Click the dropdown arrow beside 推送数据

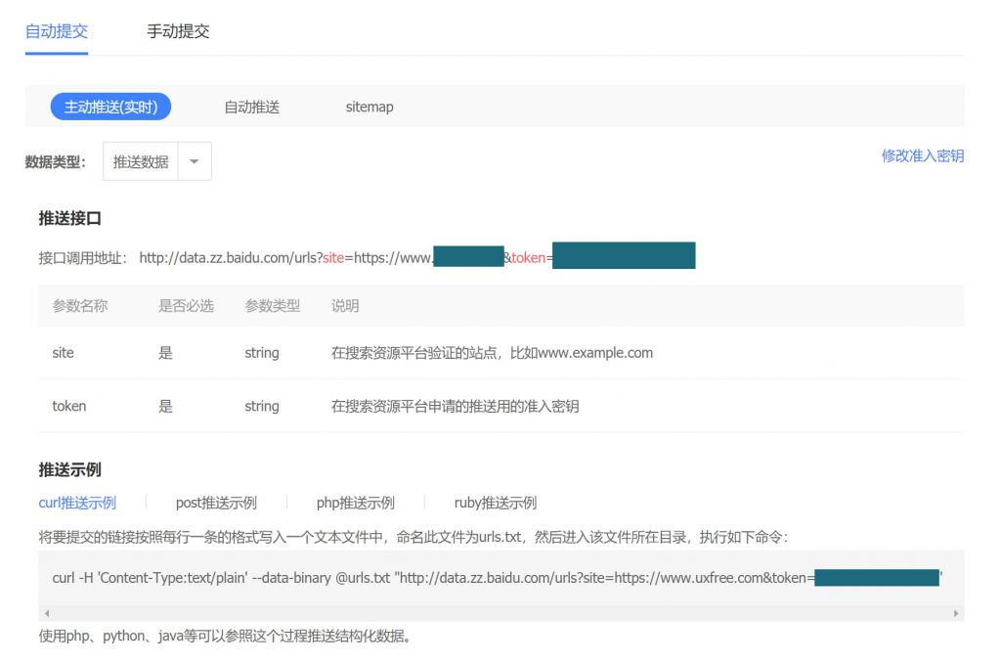click(194, 162)
